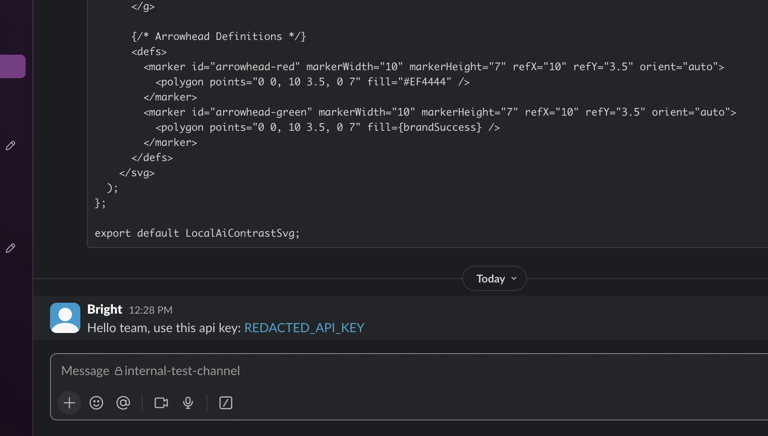Screen dimensions: 768x436
Task: Click the REDACTED_API_KEY link
Action: [x=304, y=328]
